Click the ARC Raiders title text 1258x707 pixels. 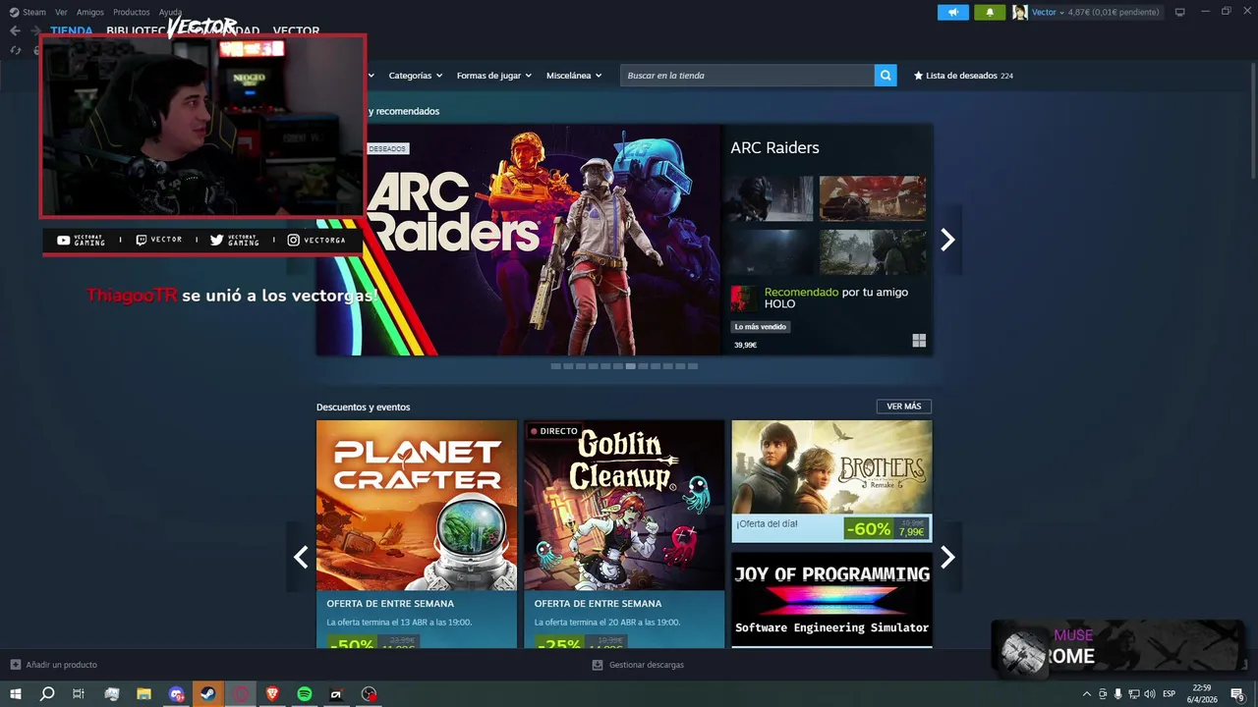(774, 148)
